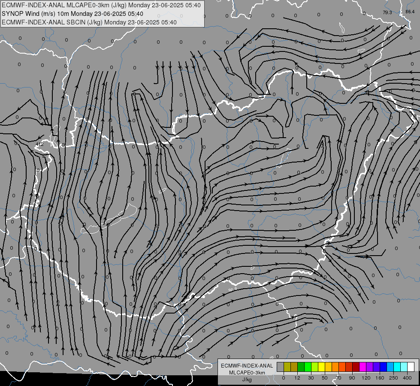Click the legend tick label '400'
Viewport: 420px width, 386px height.
pos(407,378)
